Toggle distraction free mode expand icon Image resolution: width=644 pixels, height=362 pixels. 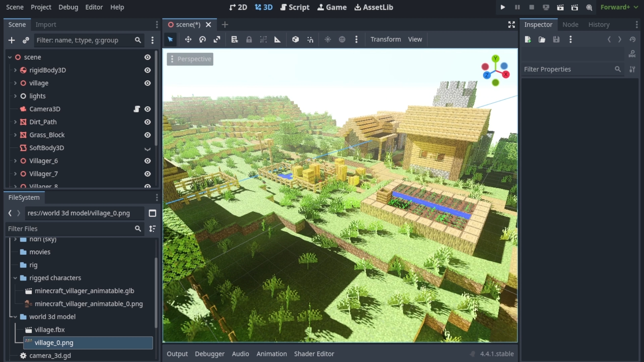pyautogui.click(x=512, y=24)
